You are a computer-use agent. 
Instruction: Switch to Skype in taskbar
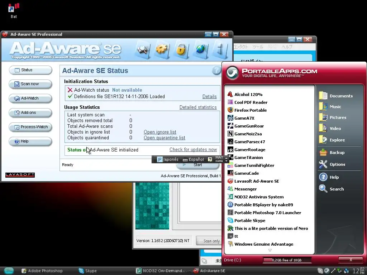(x=88, y=271)
